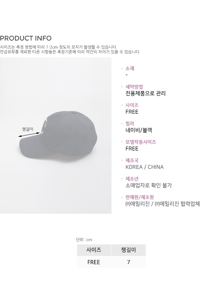Click the 사이즈 table header cell
The height and width of the screenshot is (286, 222).
[x=94, y=250]
